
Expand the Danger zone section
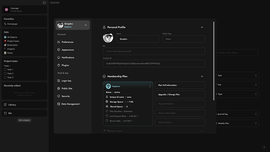pyautogui.click(x=202, y=131)
